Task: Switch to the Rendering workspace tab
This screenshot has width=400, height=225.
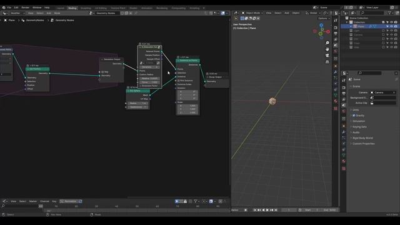Action: (x=162, y=8)
